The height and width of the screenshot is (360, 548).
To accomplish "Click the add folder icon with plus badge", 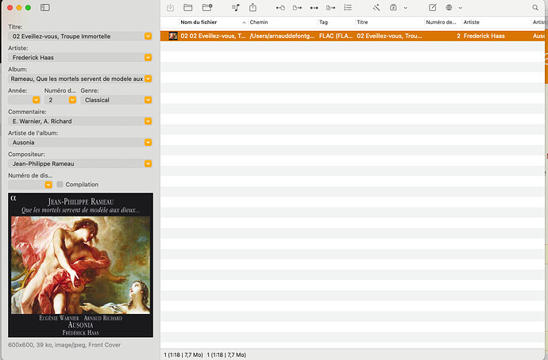I will [207, 8].
